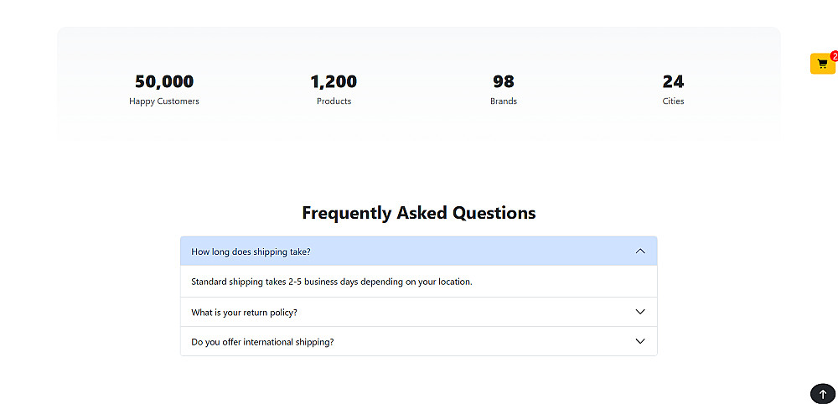Click the 1,200 statistic number
Image resolution: width=838 pixels, height=404 pixels.
point(334,82)
